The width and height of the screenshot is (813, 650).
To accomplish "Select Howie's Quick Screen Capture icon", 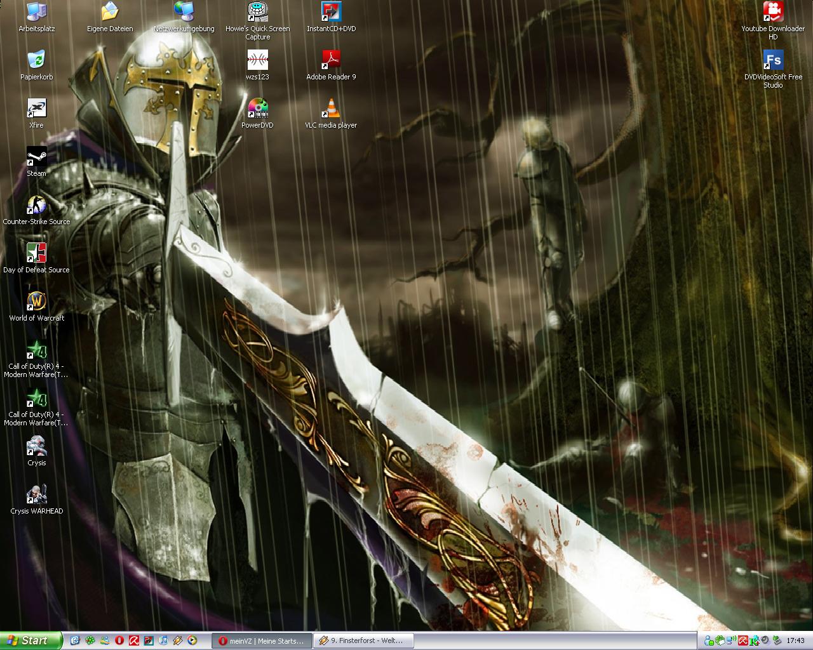I will [257, 22].
